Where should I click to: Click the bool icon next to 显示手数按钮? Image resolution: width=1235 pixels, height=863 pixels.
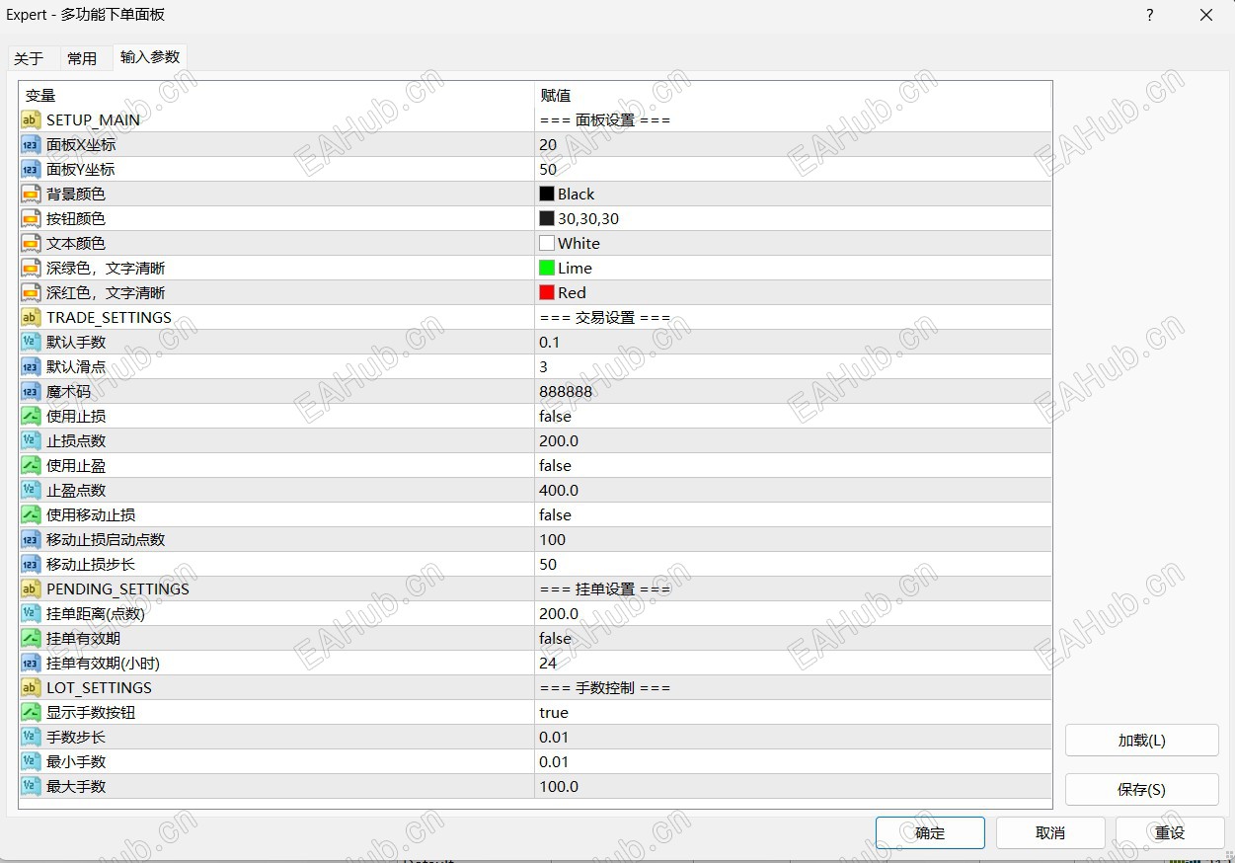[x=31, y=712]
